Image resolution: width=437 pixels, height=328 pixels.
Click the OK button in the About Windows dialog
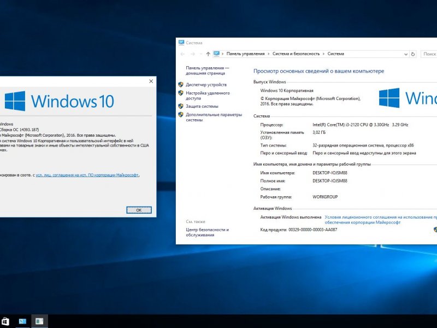(x=139, y=210)
